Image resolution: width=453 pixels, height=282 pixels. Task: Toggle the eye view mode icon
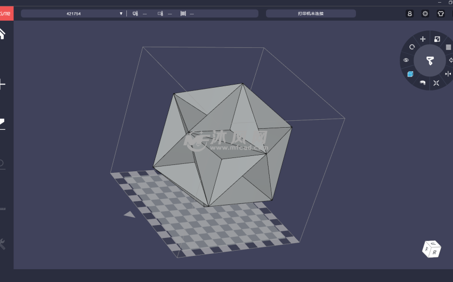click(x=406, y=60)
